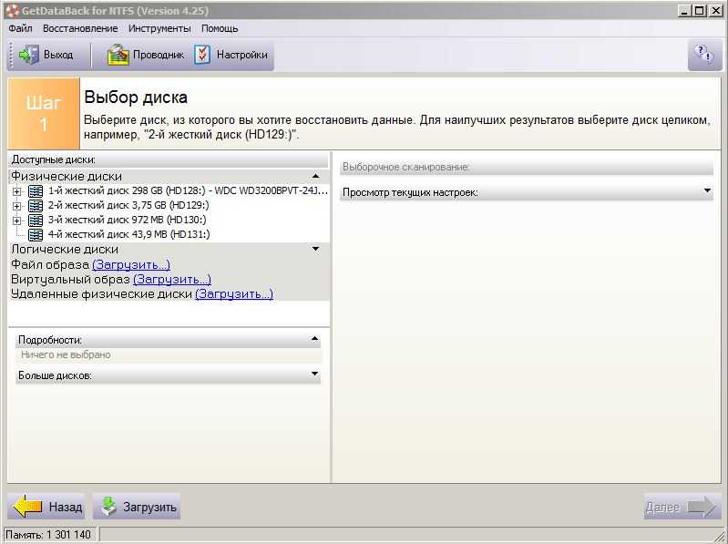728x544 pixels.
Task: Click the Логические диски header text
Action: coord(65,250)
